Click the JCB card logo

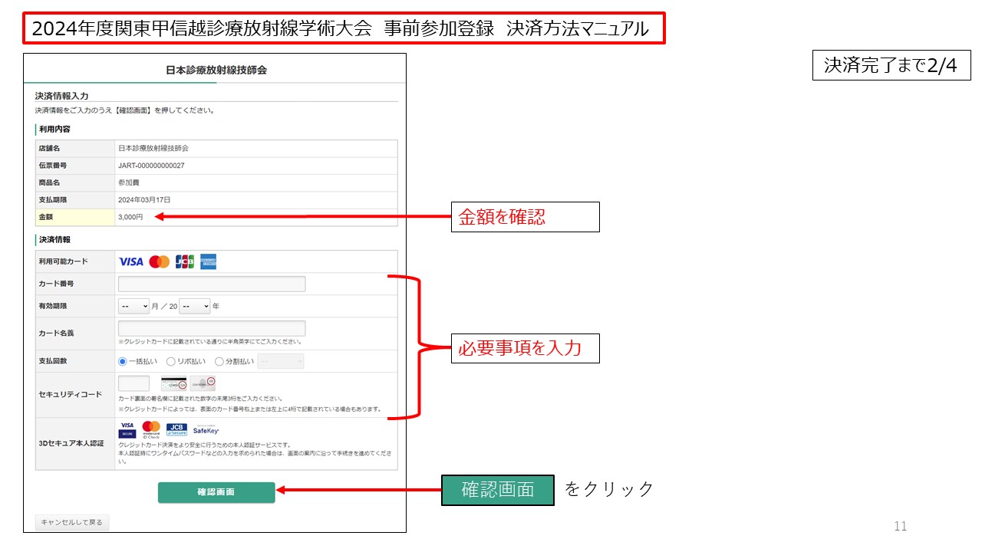coord(185,262)
